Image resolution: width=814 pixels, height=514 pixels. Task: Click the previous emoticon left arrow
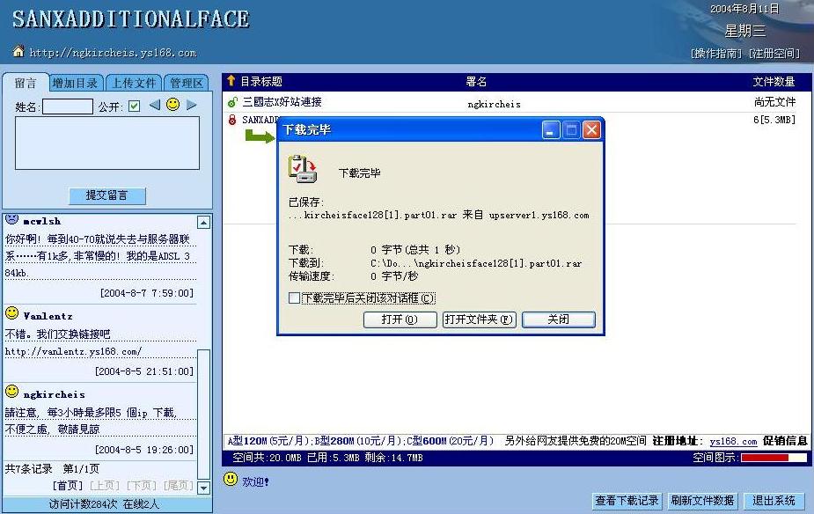pos(154,105)
